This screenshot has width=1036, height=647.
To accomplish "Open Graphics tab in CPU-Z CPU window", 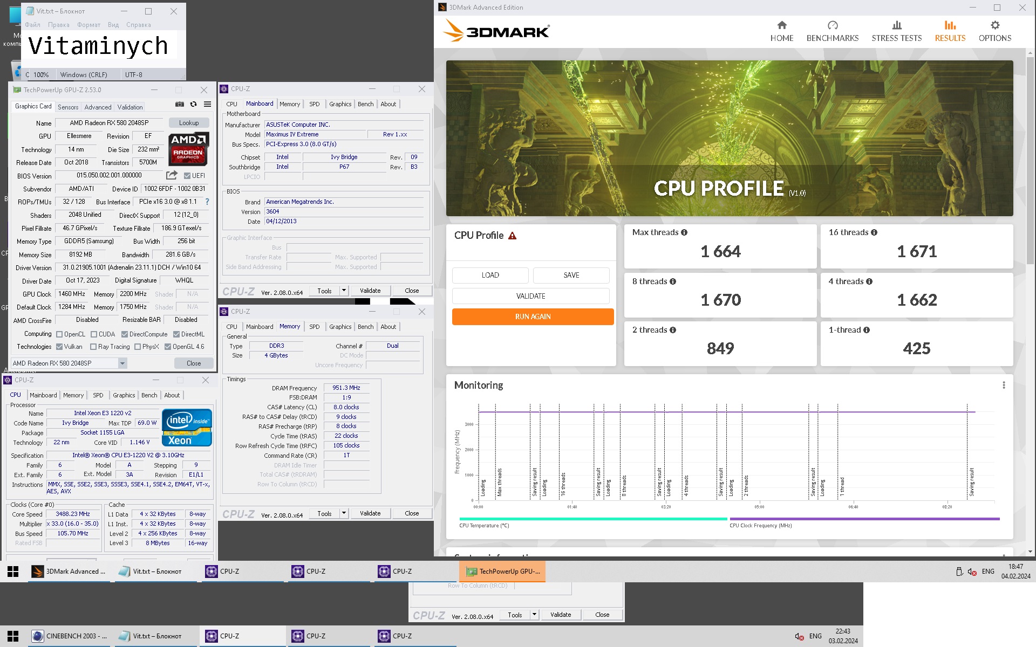I will pyautogui.click(x=124, y=395).
